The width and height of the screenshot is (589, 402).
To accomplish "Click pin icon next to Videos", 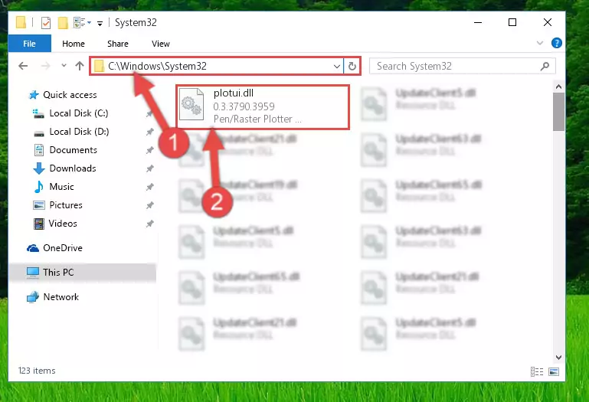I will coord(149,224).
